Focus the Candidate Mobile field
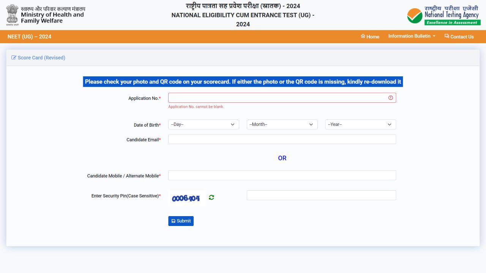This screenshot has width=486, height=273. [282, 175]
